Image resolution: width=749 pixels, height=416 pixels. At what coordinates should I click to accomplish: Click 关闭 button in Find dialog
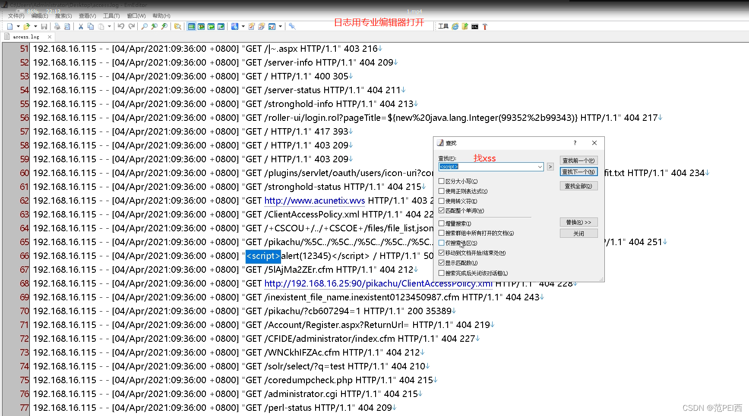578,233
